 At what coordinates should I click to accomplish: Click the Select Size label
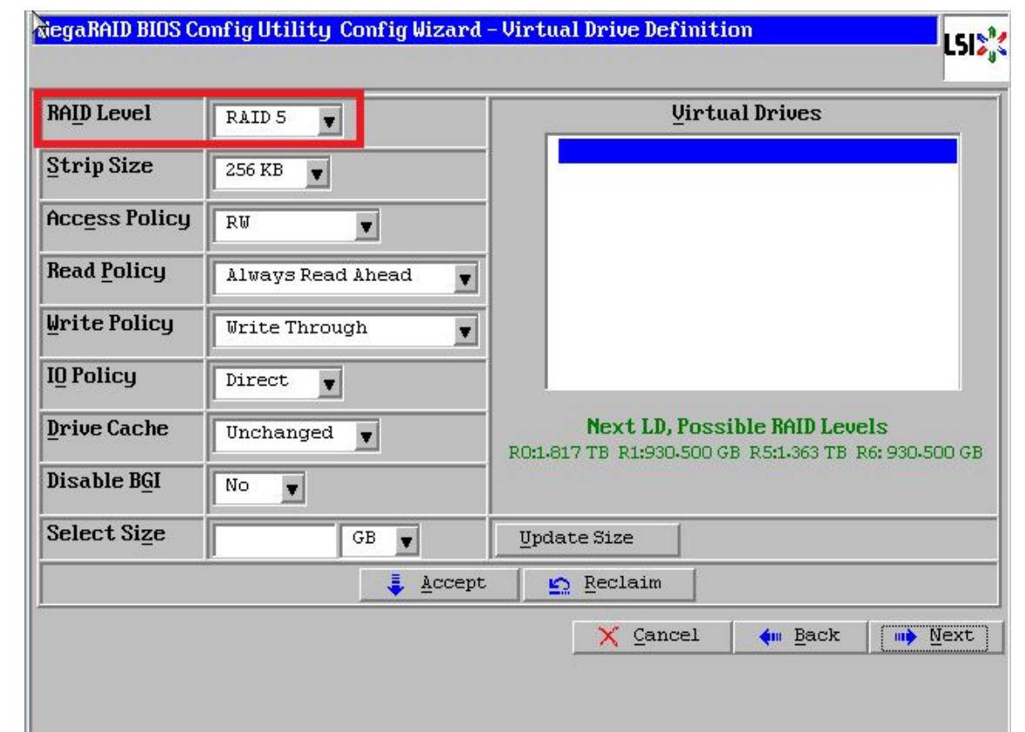pyautogui.click(x=105, y=534)
